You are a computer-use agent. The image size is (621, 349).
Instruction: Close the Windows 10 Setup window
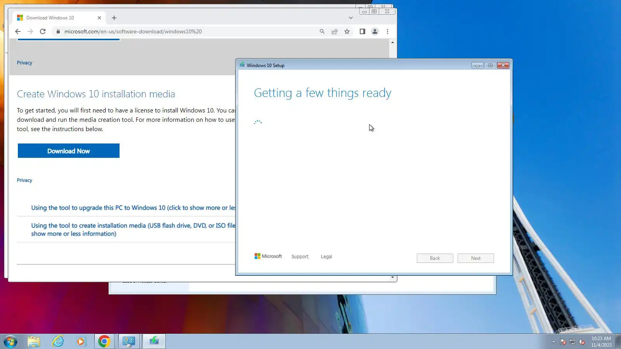[503, 66]
